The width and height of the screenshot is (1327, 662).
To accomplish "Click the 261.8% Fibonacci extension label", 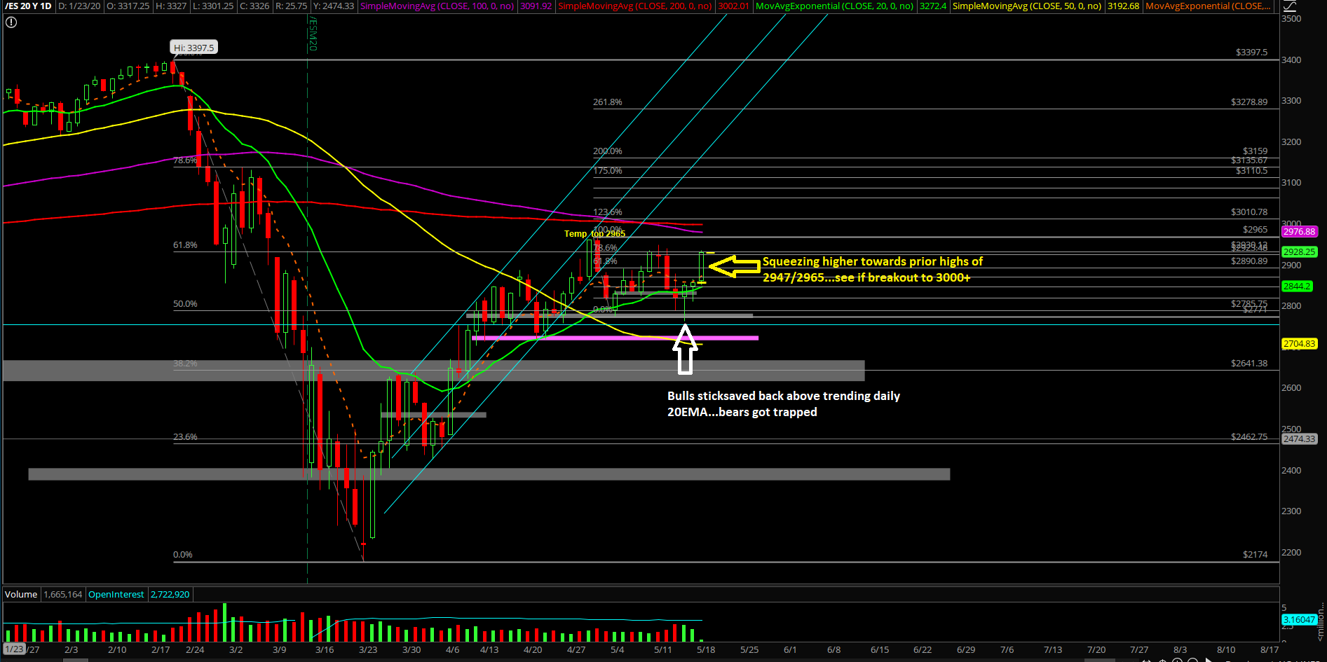I will coord(607,102).
